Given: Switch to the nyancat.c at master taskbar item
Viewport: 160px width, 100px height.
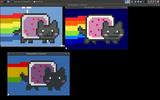Looking at the screenshot, I should point(21,2).
